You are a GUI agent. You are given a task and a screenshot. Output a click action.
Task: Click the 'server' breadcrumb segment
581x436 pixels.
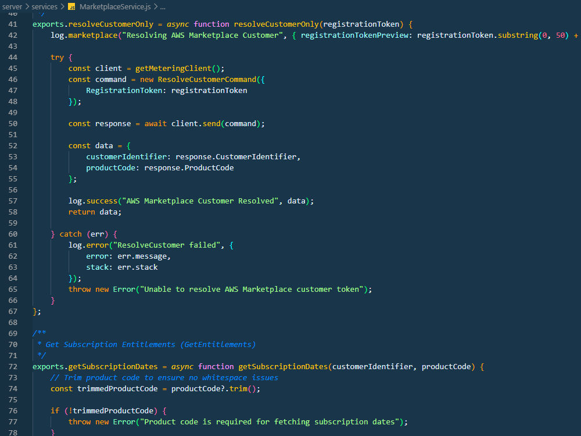[x=12, y=6]
